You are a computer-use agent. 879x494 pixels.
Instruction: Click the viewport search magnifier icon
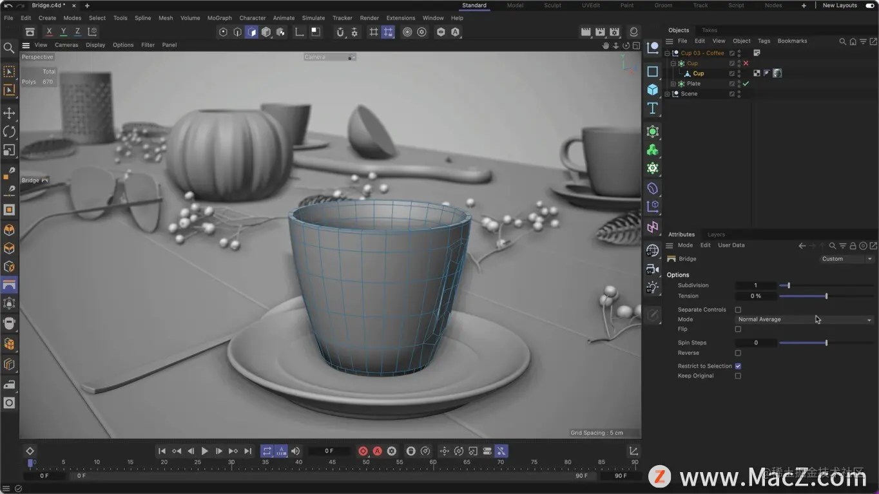pyautogui.click(x=9, y=48)
